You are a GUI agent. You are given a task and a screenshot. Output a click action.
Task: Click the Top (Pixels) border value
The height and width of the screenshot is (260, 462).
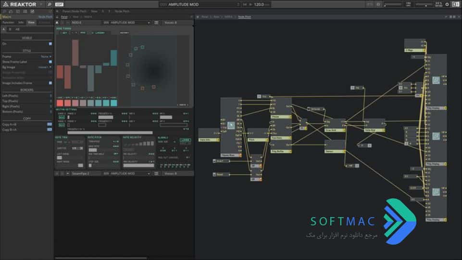[x=50, y=101]
